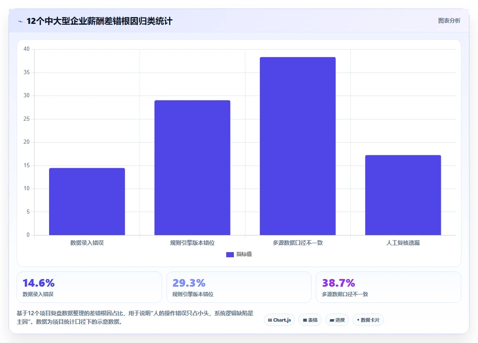Click the 图表分析 label in header
This screenshot has width=478, height=343.
coord(449,21)
